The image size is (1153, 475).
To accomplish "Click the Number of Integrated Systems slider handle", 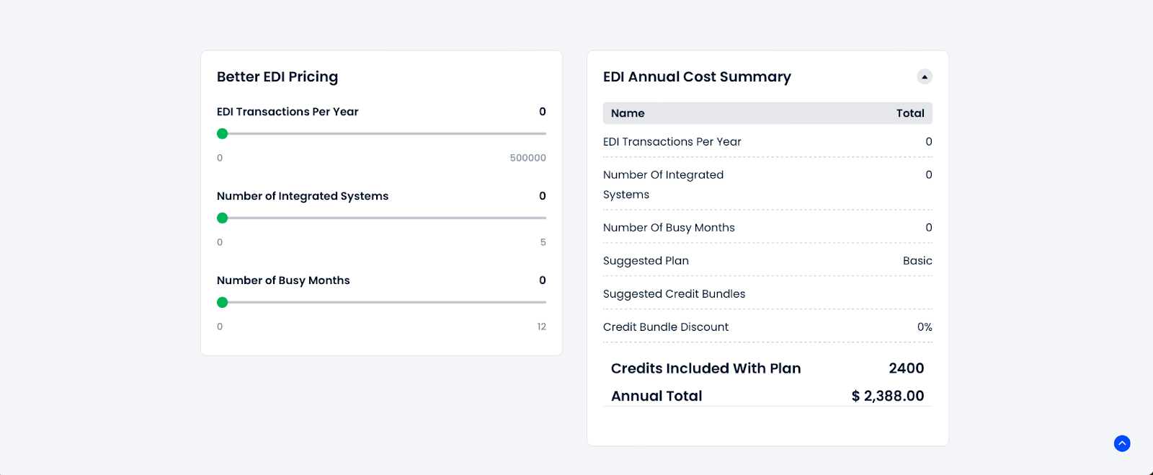I will (x=222, y=218).
